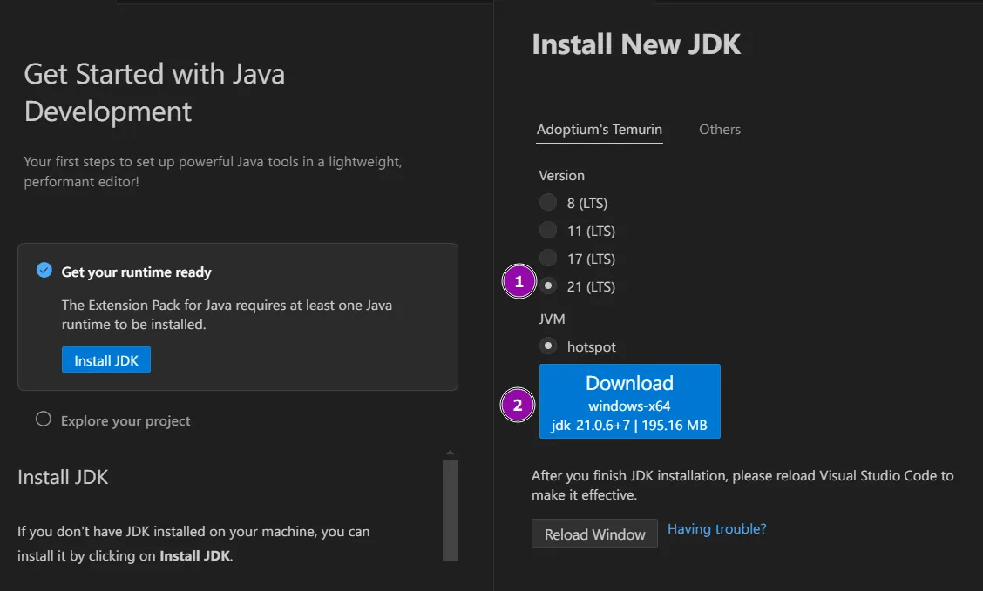Screen dimensions: 983x591
Task: Click the purple step badge numbered 1
Action: [x=519, y=282]
